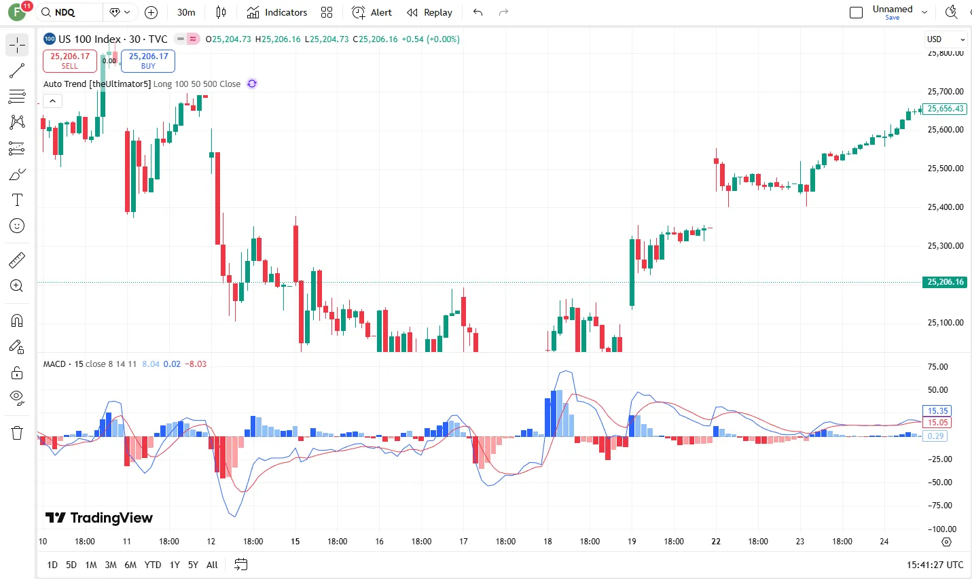Image resolution: width=972 pixels, height=579 pixels.
Task: Click the SELL 25,206.17 button
Action: 70,60
